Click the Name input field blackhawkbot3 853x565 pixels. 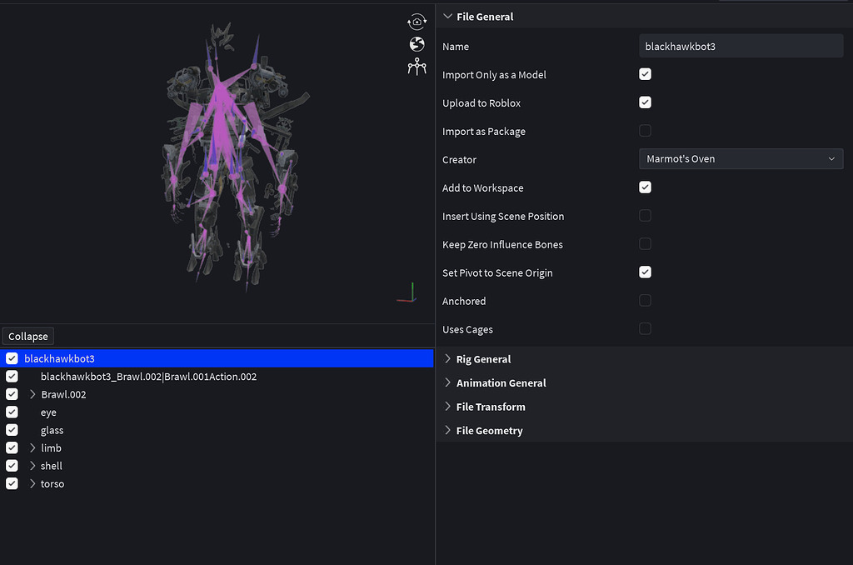[741, 47]
